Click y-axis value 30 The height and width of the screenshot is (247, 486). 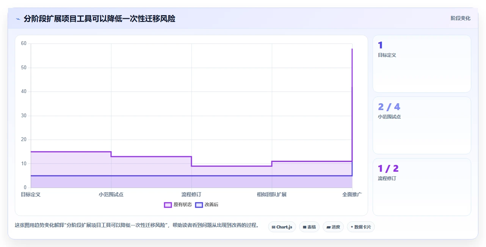click(24, 116)
